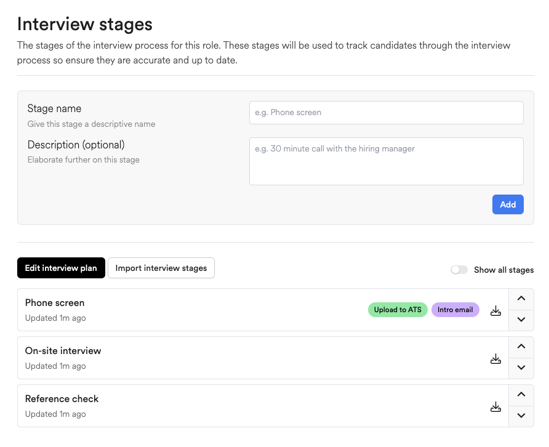Viewport: 549px width, 447px height.
Task: Move Phone screen stage down
Action: coord(521,320)
